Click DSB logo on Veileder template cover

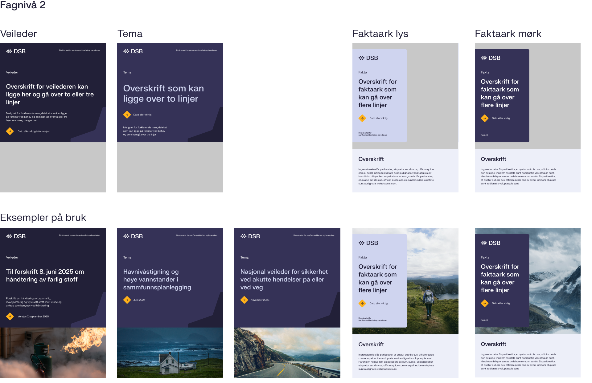click(x=16, y=51)
